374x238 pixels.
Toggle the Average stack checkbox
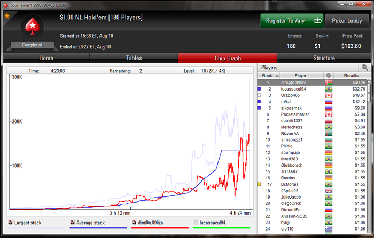[x=73, y=223]
